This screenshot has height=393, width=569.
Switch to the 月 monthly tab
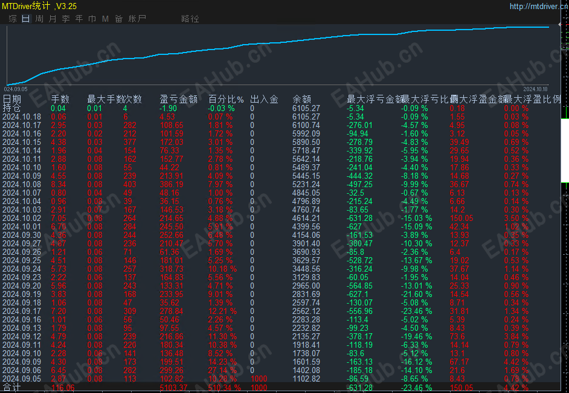[x=53, y=19]
